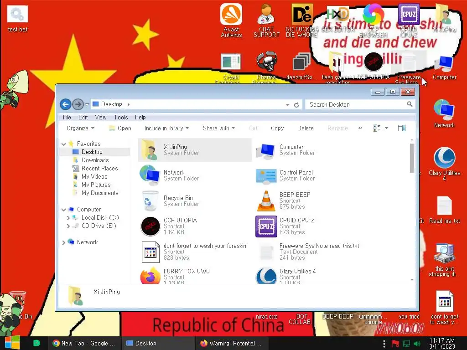Open the File menu

tap(67, 117)
